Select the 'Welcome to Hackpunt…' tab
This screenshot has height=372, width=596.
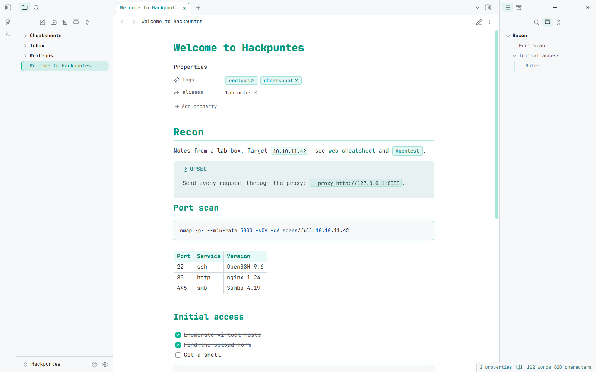pos(149,8)
